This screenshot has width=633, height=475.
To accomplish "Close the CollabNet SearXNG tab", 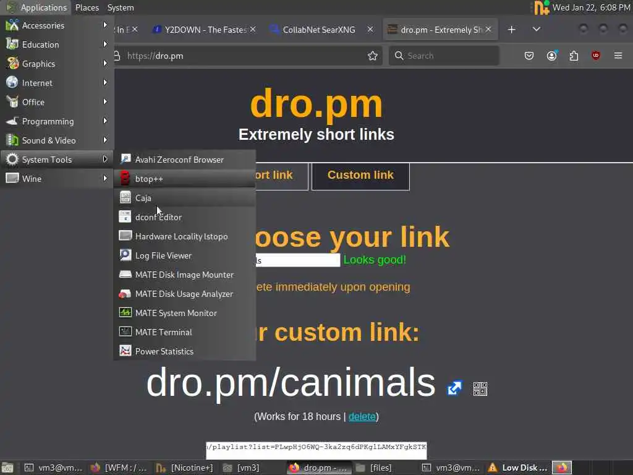I will tap(370, 30).
